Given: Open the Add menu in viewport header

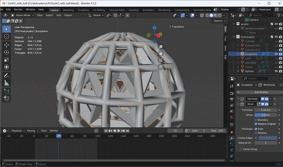Looking at the screenshot, I should [59, 15].
